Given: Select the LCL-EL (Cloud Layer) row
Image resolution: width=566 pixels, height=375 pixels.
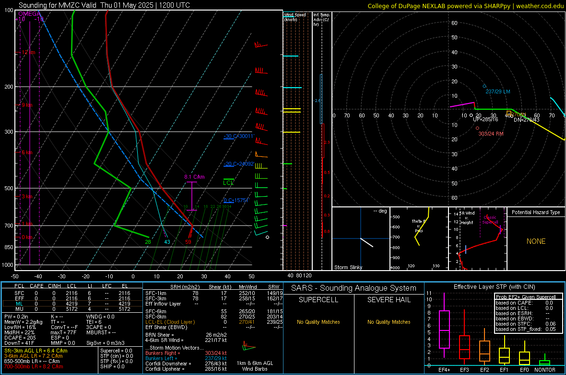Looking at the screenshot, I should (214, 322).
